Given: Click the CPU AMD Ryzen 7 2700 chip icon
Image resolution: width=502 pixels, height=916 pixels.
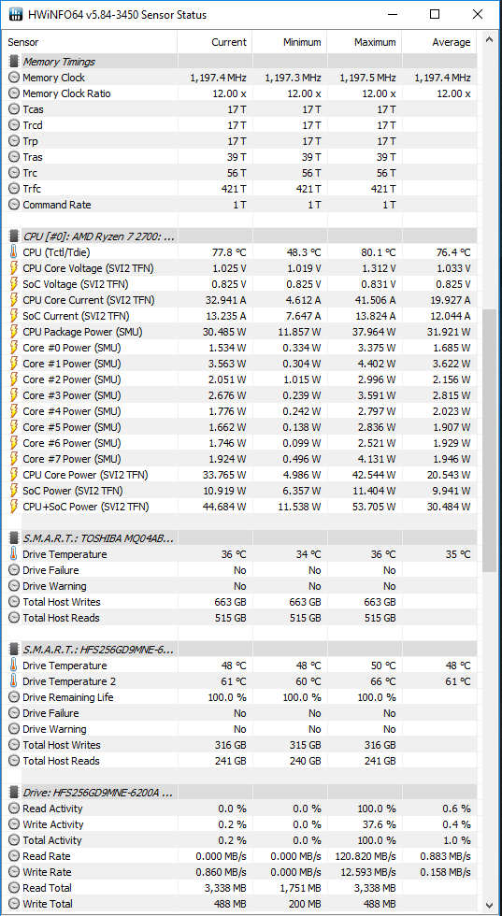Looking at the screenshot, I should 14,236.
